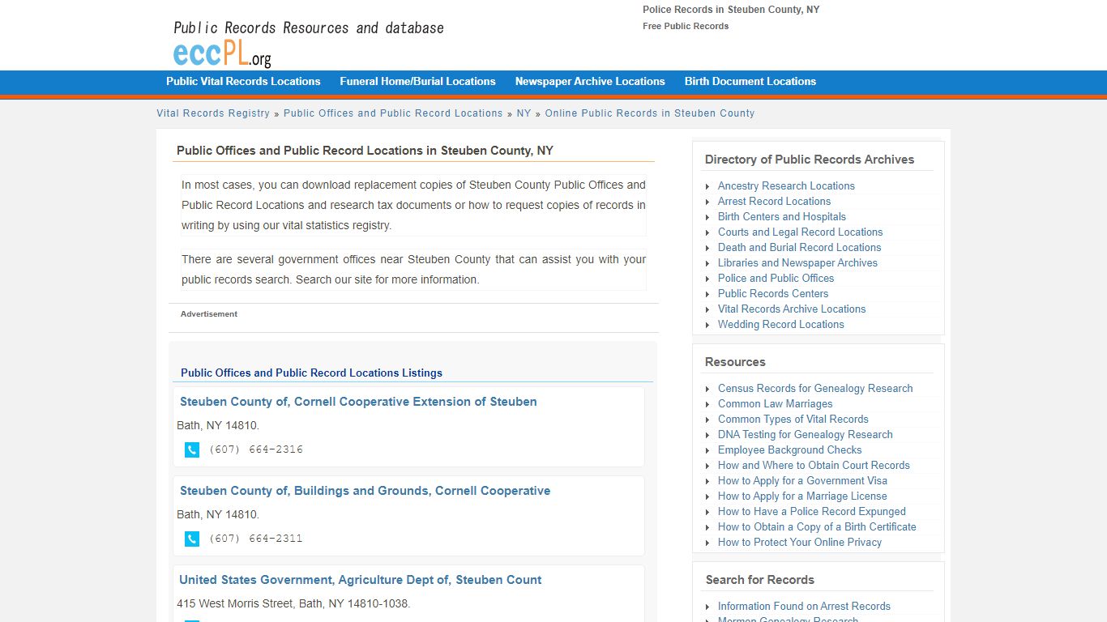Open Information Found on Arrest Records link
The height and width of the screenshot is (622, 1107).
point(804,607)
